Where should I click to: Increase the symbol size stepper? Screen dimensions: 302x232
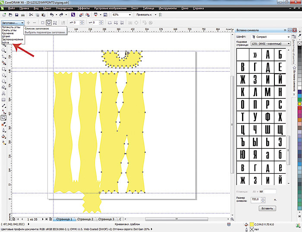pyautogui.click(x=263, y=198)
